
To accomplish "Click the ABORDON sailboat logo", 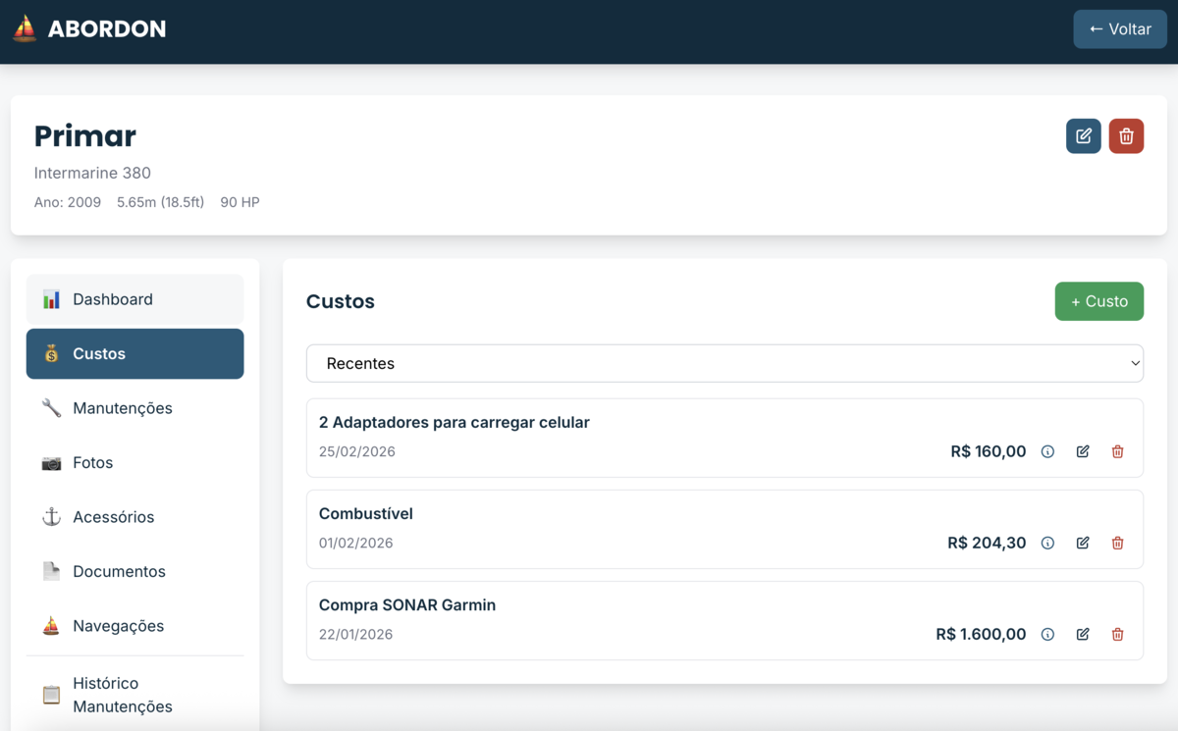I will pos(25,29).
